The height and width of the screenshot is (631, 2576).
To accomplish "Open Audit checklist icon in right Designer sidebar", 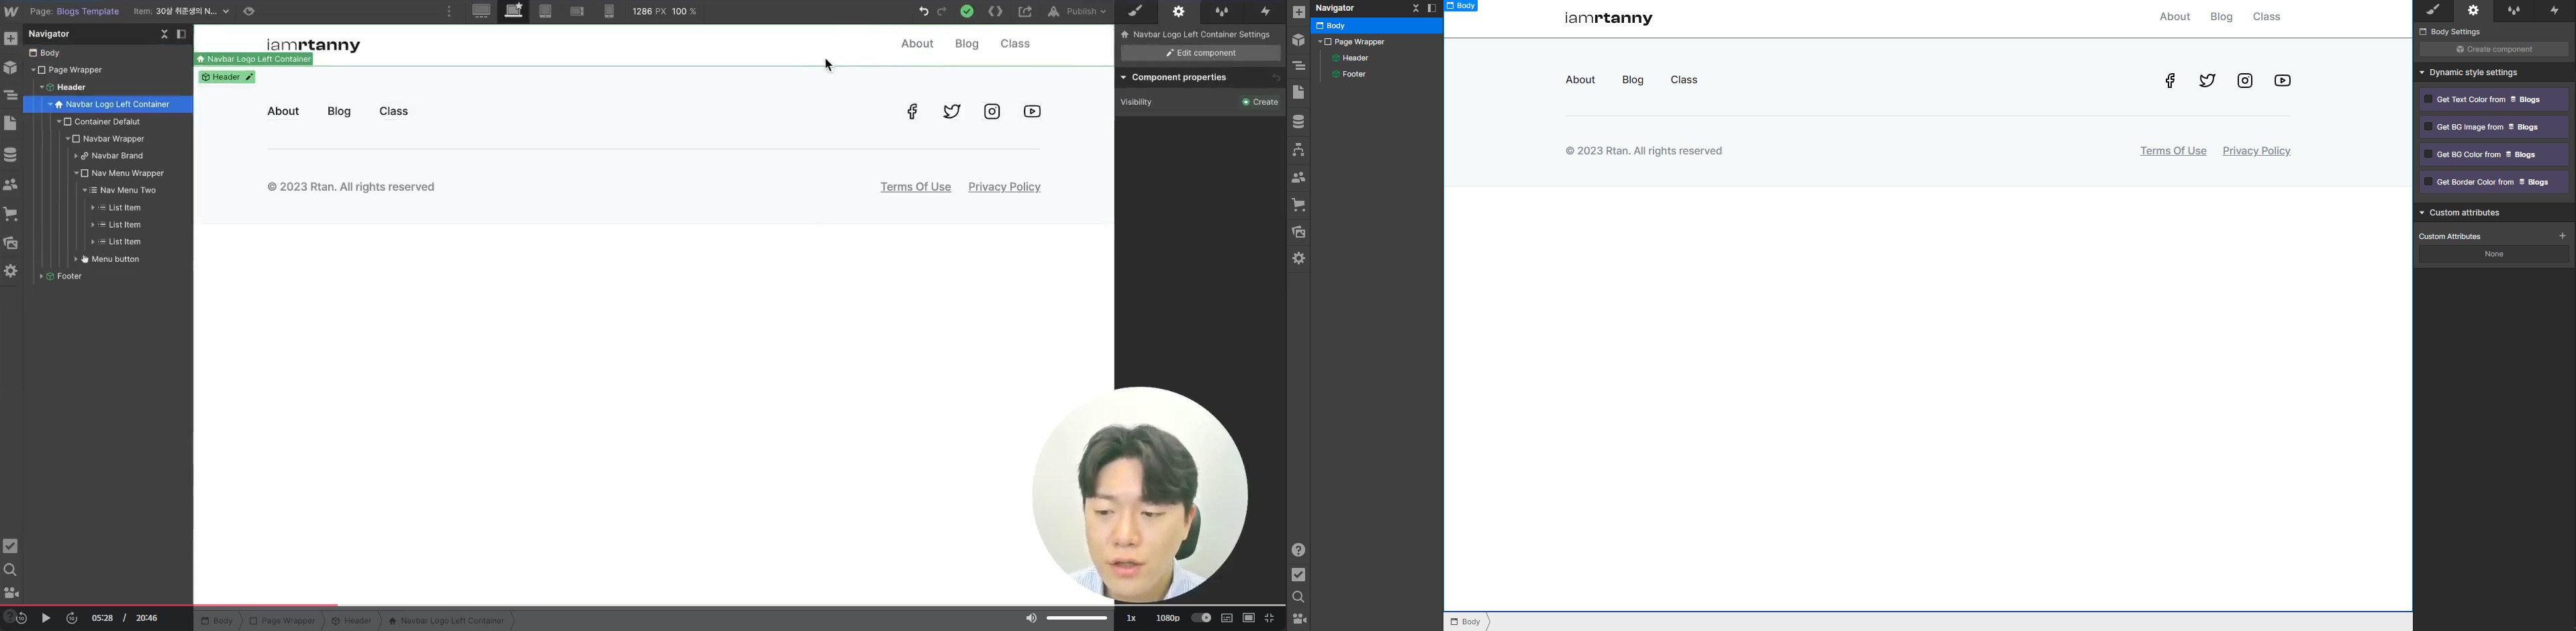I will point(1298,574).
